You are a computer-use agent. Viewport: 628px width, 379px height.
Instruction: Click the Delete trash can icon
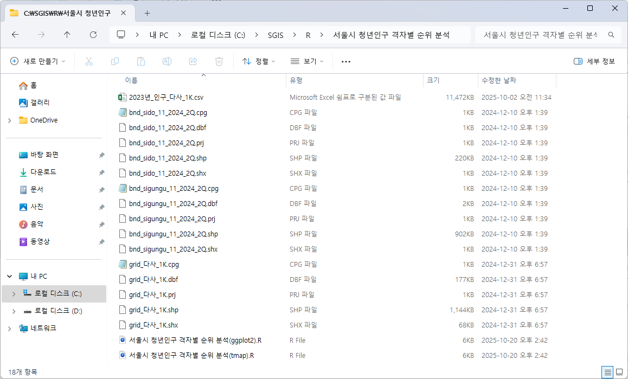pyautogui.click(x=219, y=61)
